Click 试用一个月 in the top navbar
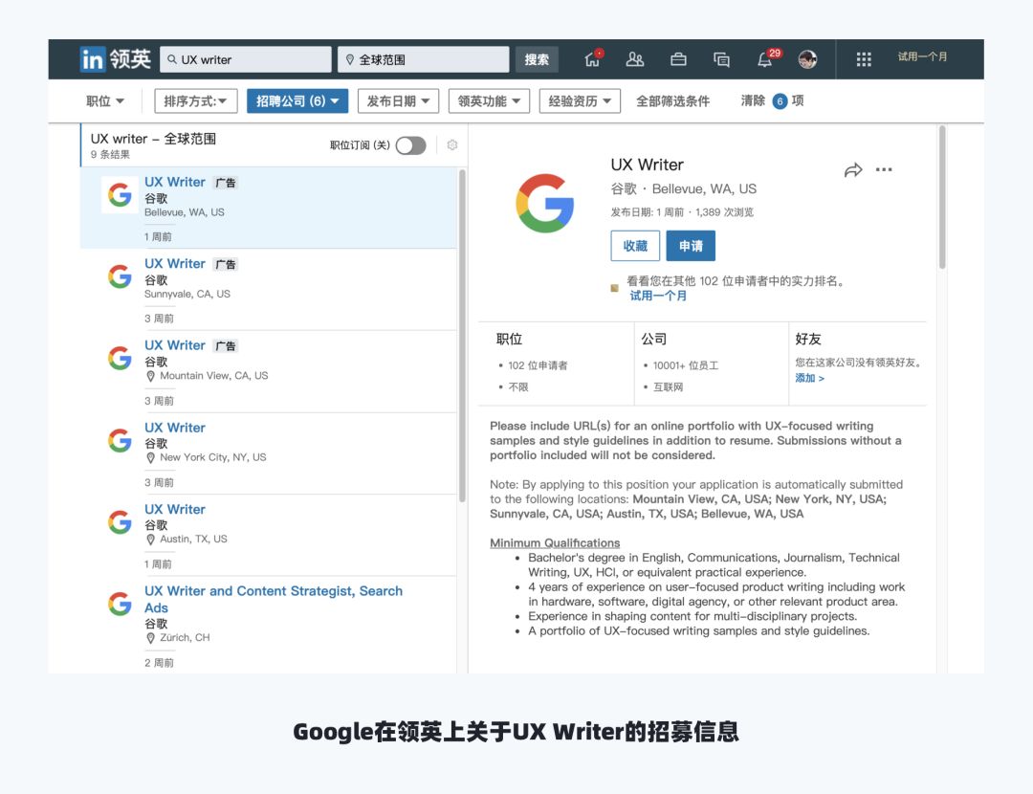Image resolution: width=1033 pixels, height=794 pixels. click(x=922, y=57)
